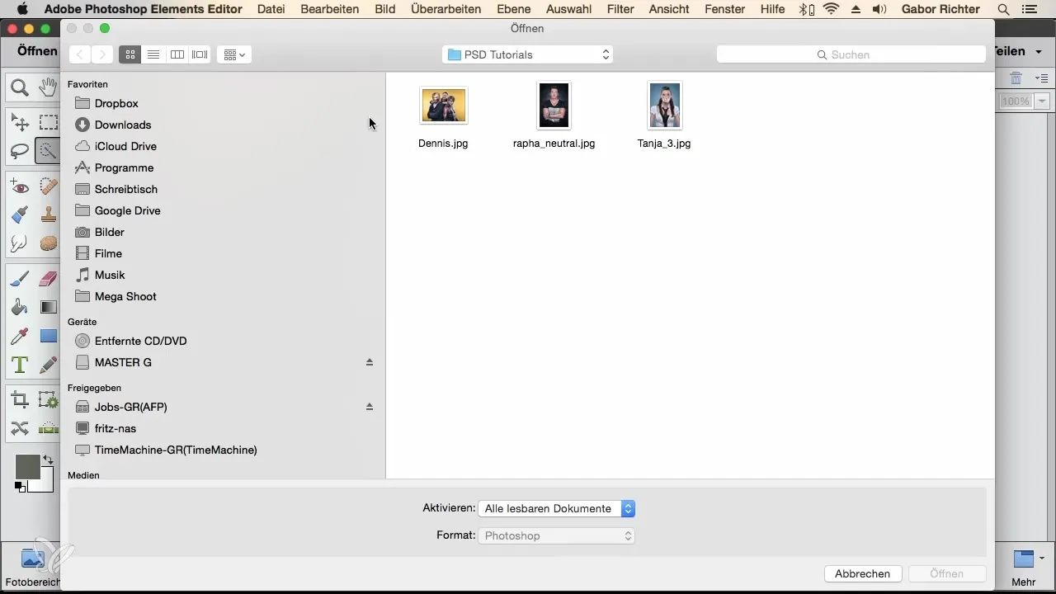Image resolution: width=1056 pixels, height=594 pixels.
Task: Select the Red Eye Removal tool
Action: [x=20, y=187]
